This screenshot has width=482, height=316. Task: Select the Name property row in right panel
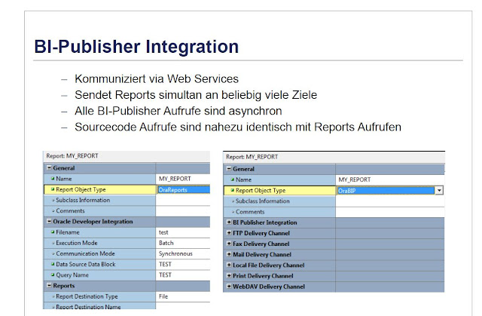(x=334, y=179)
